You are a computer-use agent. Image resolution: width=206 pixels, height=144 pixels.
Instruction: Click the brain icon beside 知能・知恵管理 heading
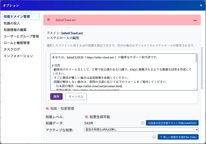(47, 108)
